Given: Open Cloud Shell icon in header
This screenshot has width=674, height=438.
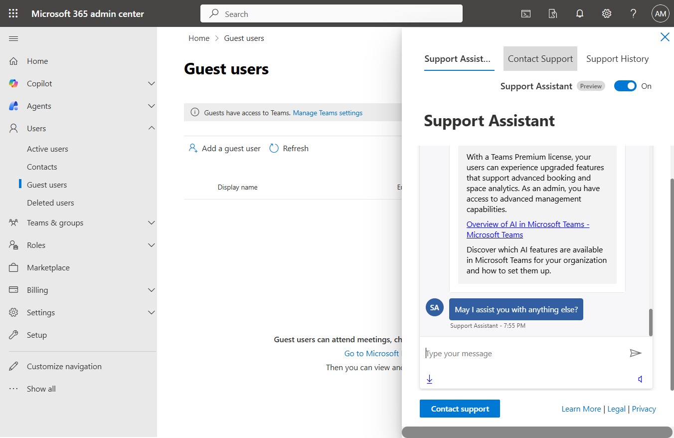Looking at the screenshot, I should (x=526, y=13).
